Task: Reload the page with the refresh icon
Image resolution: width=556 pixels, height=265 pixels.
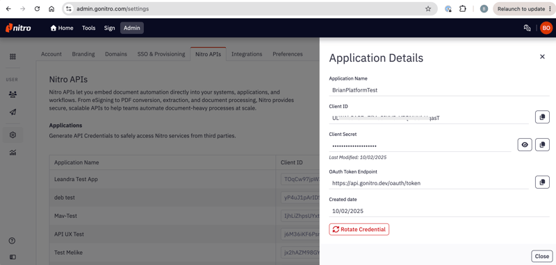Action: click(38, 9)
